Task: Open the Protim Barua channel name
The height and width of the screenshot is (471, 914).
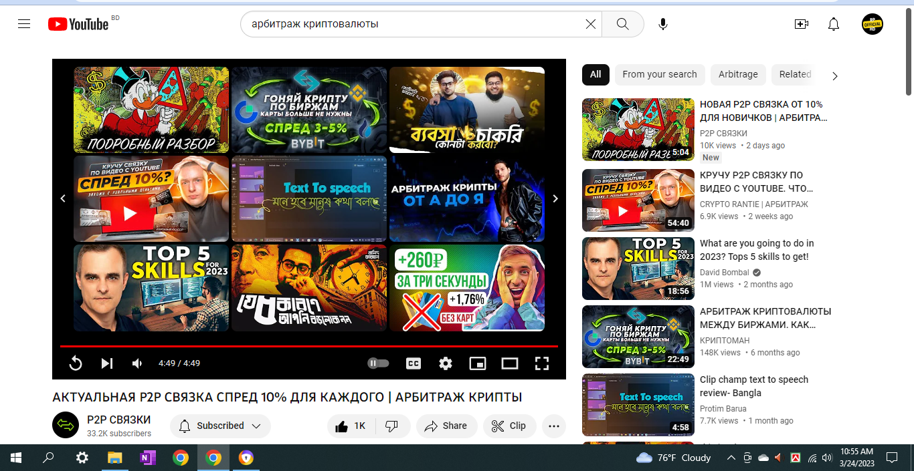Action: [x=723, y=409]
